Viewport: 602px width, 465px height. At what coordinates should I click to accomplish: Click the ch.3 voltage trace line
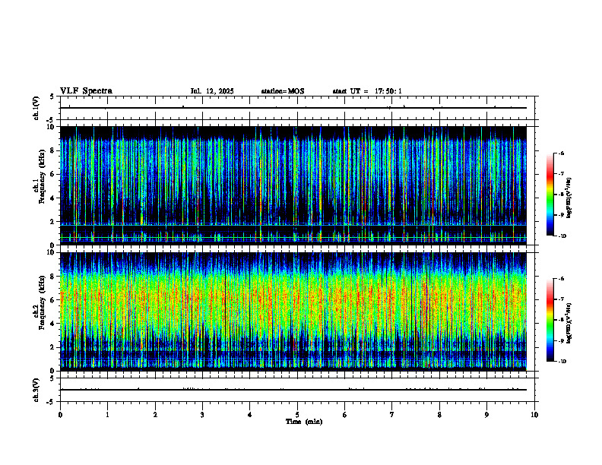[x=293, y=390]
